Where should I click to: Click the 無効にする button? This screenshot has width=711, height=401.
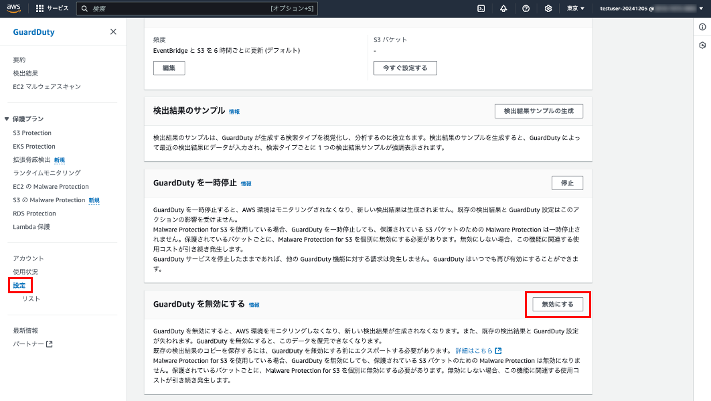[x=558, y=305]
